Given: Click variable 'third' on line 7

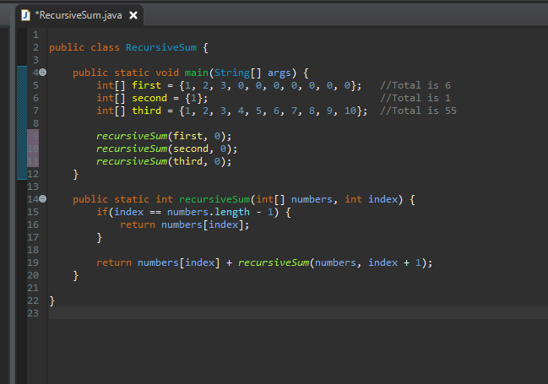Looking at the screenshot, I should coord(146,111).
